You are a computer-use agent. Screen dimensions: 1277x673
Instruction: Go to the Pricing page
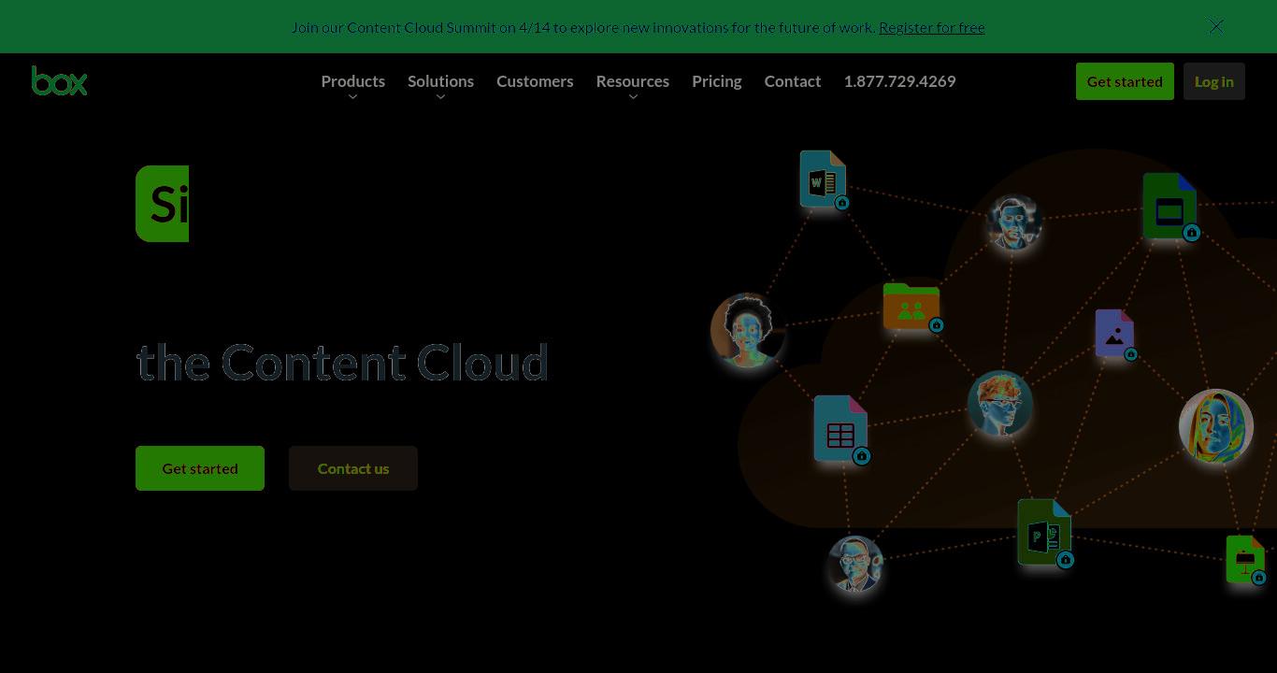716,81
